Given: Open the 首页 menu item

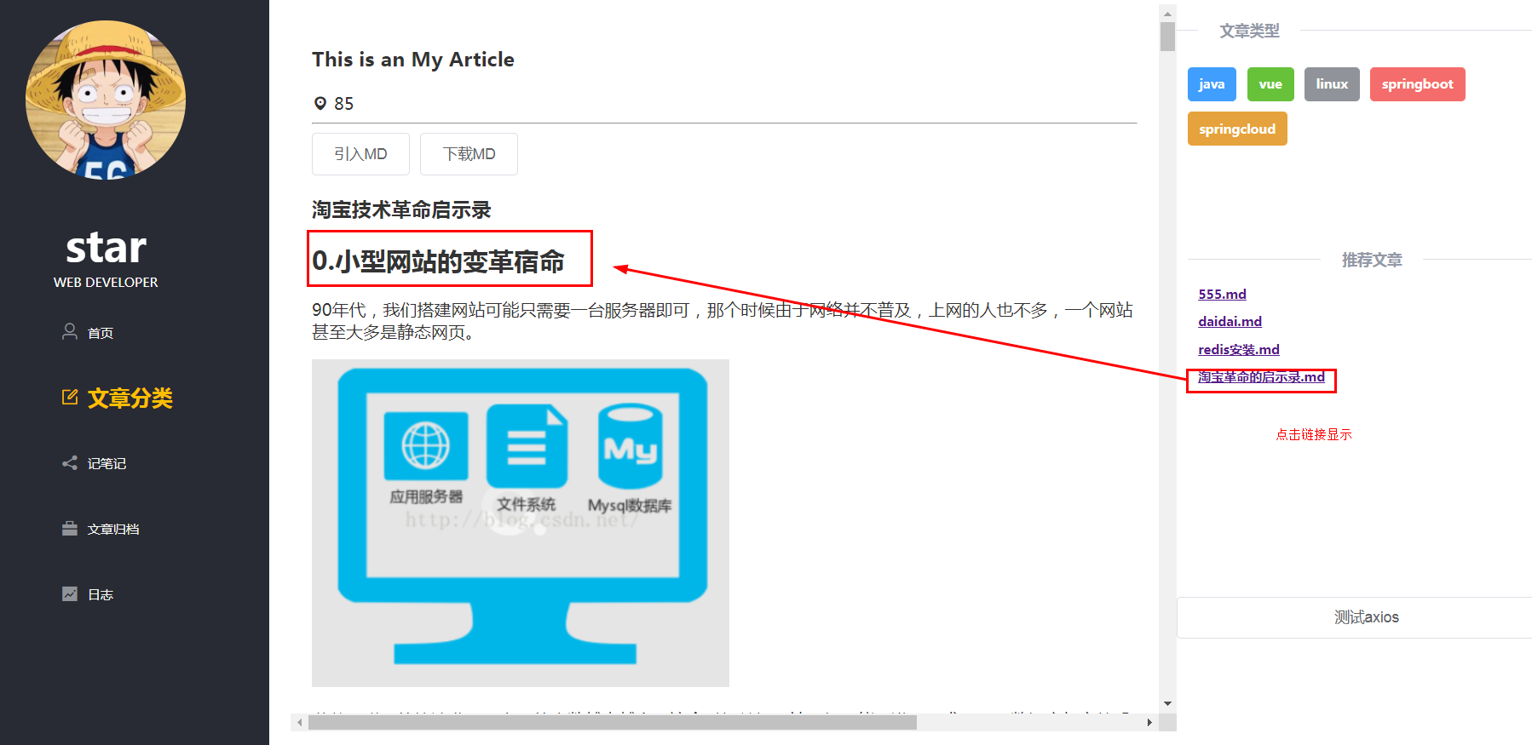Looking at the screenshot, I should coord(101,333).
